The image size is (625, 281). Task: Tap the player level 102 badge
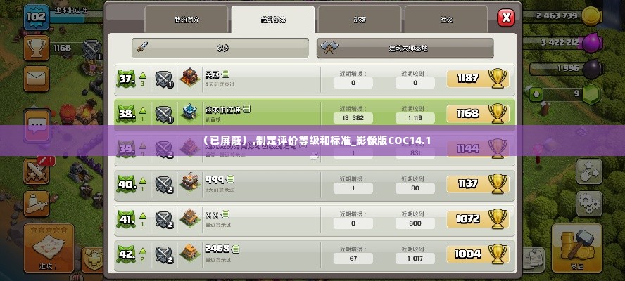(37, 17)
